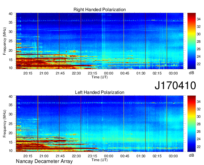204x165 pixels.
Task: Click the 22 dB label on Right Handed colorbar
Action: point(199,64)
